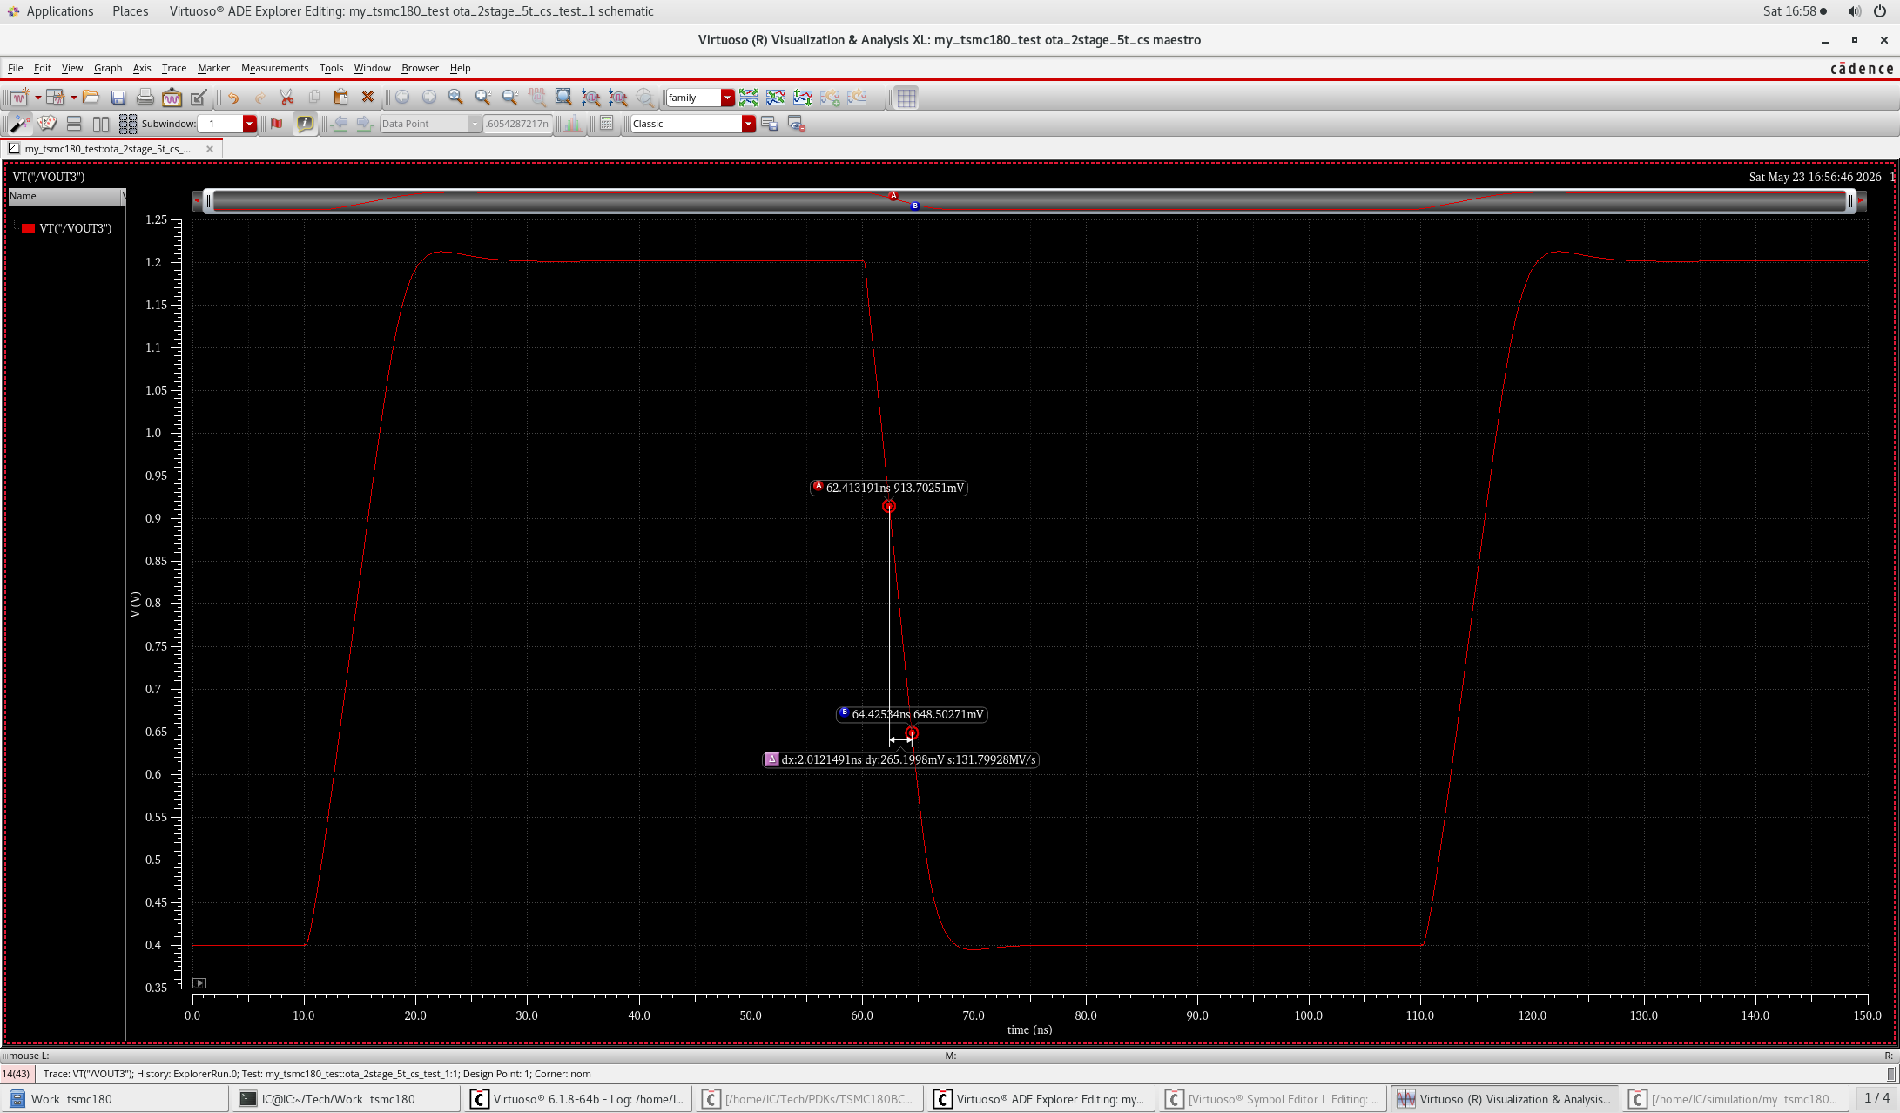Toggle the info balloon button

305,124
